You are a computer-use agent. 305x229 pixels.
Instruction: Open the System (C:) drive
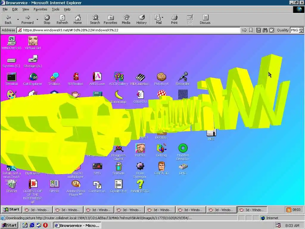click(x=12, y=63)
